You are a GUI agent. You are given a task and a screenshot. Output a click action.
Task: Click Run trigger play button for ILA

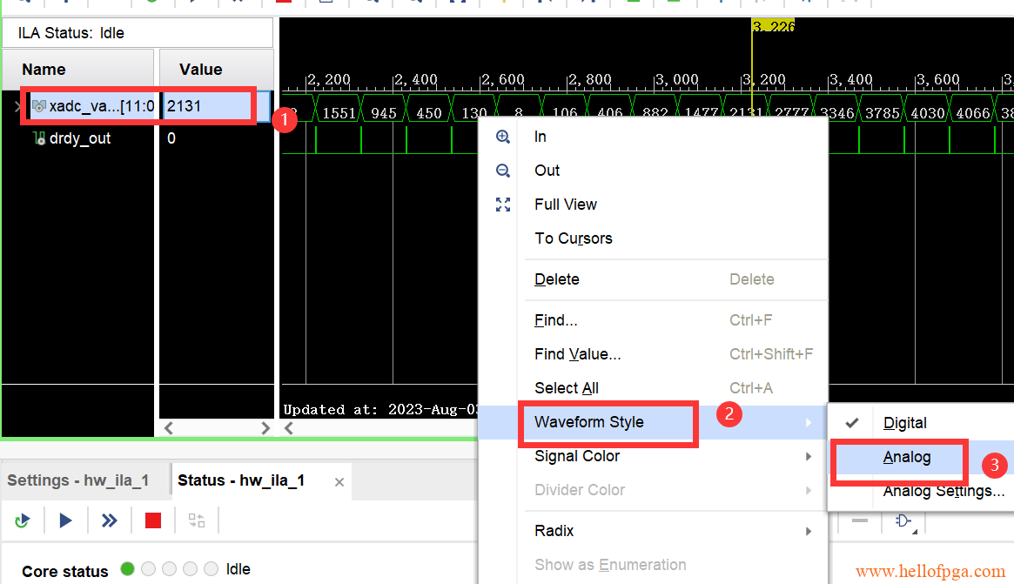[x=65, y=520]
